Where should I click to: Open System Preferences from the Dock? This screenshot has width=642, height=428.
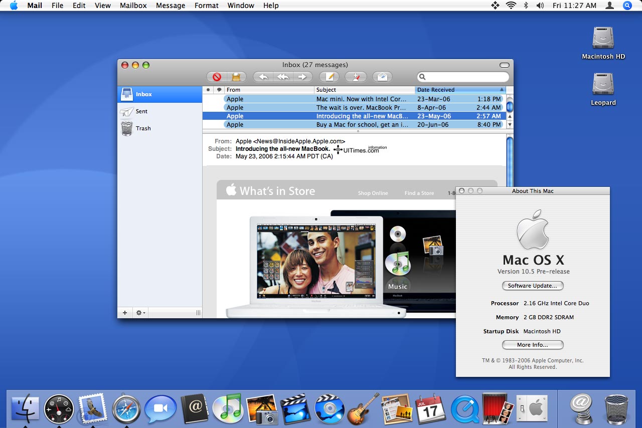coord(531,408)
